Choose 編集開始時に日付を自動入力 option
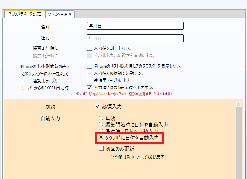This screenshot has height=179, width=247. tap(101, 125)
